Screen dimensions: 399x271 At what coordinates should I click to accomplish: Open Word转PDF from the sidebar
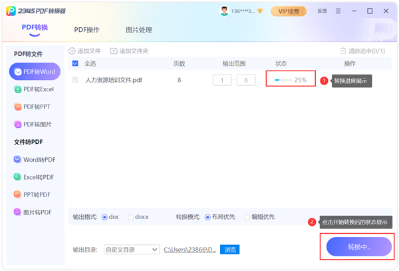coord(35,159)
